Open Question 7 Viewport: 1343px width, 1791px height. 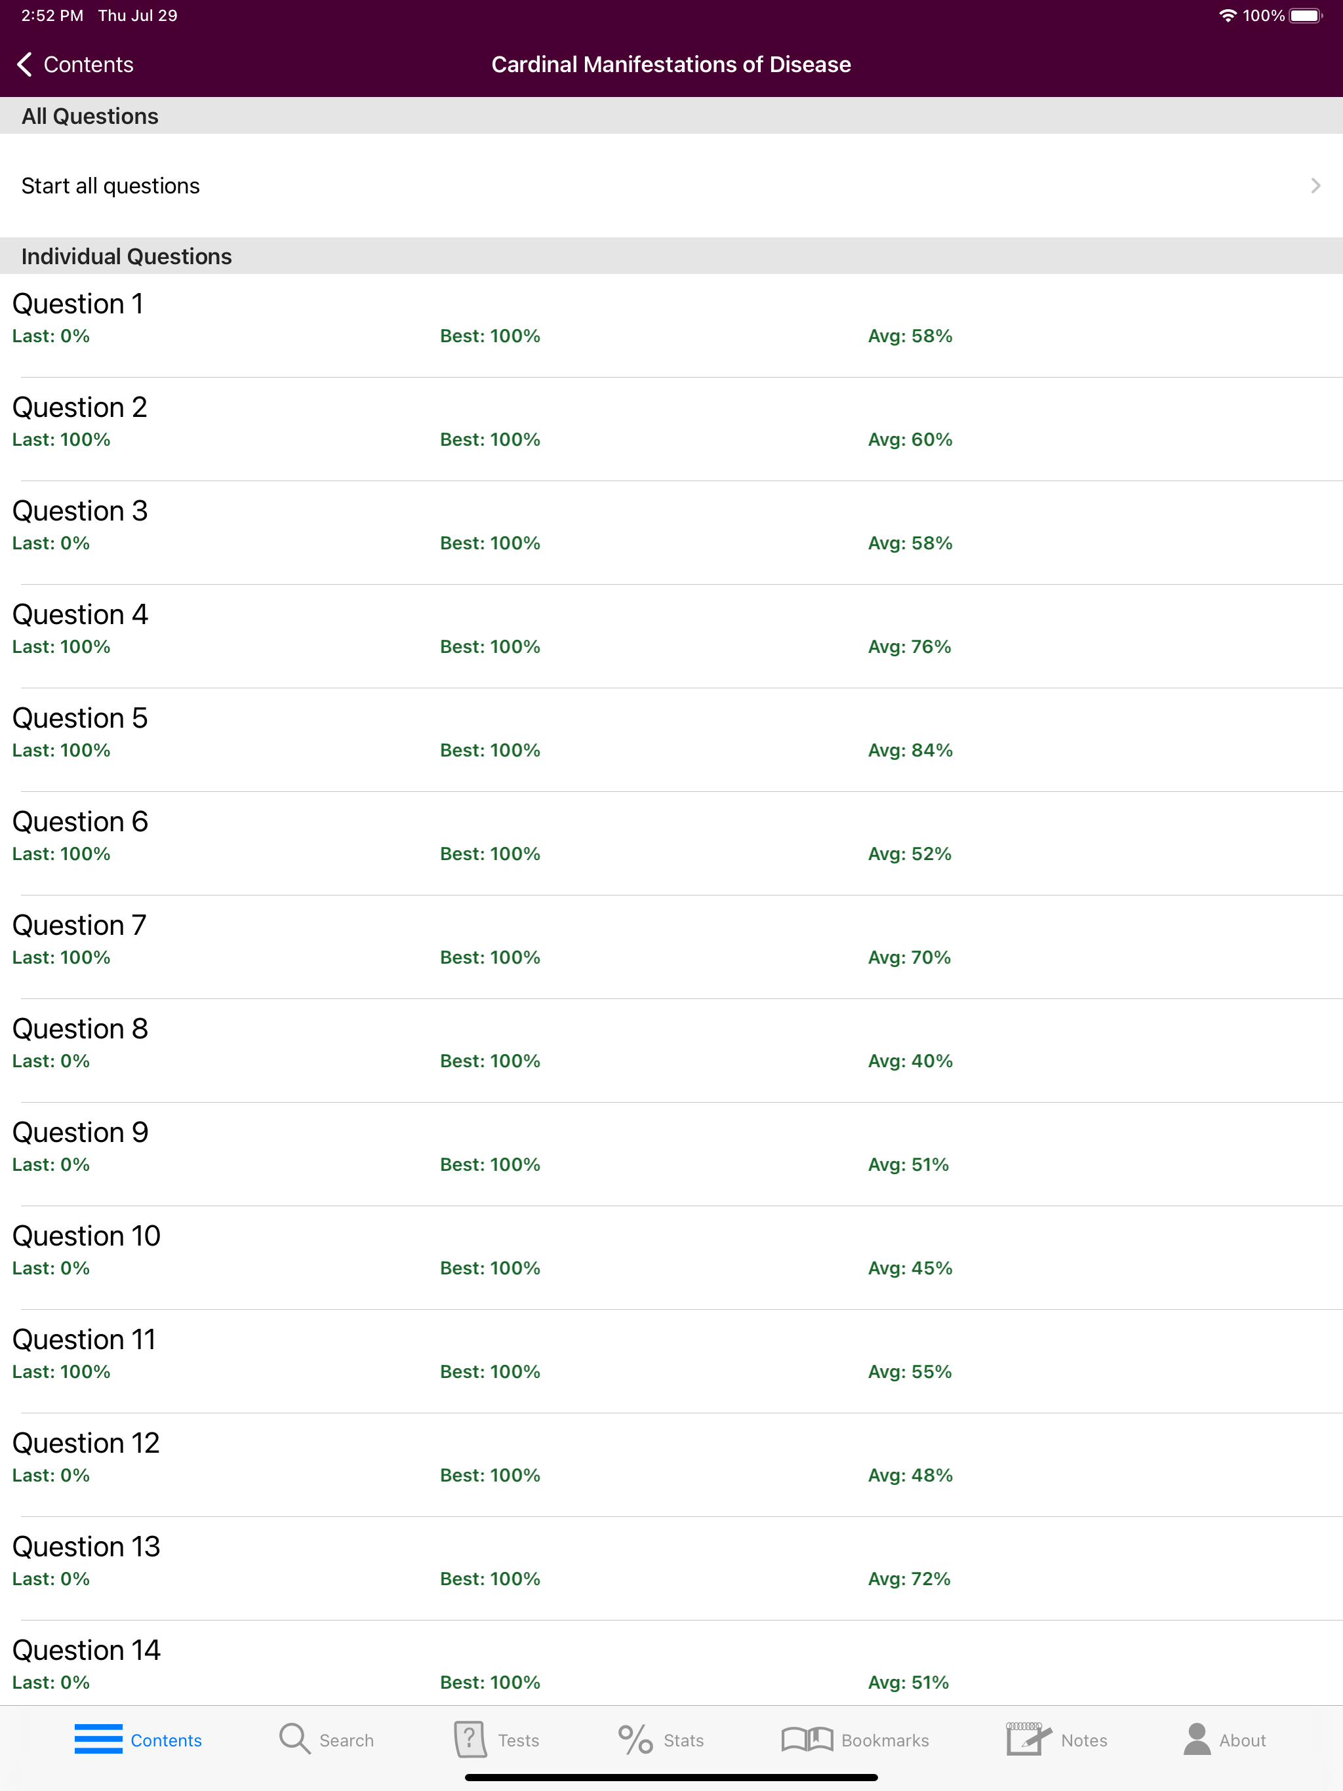79,926
